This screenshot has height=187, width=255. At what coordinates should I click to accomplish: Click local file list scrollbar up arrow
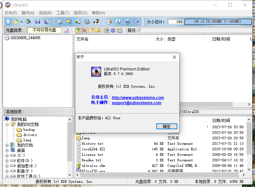(x=249, y=119)
